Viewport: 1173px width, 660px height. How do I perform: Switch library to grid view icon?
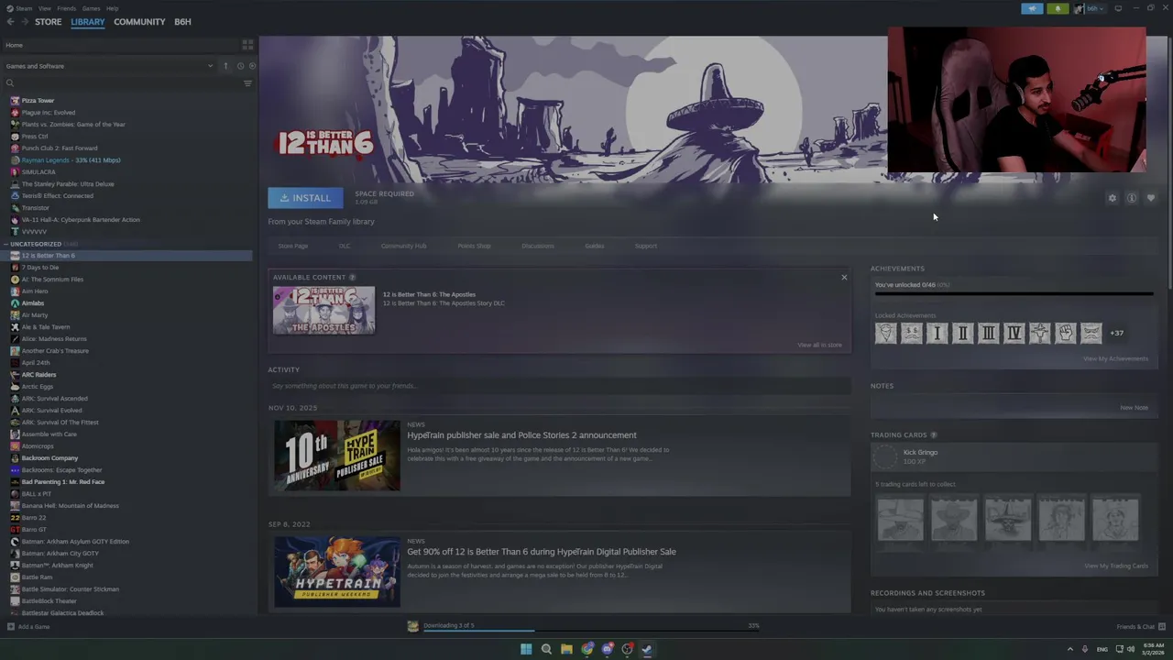click(x=247, y=44)
